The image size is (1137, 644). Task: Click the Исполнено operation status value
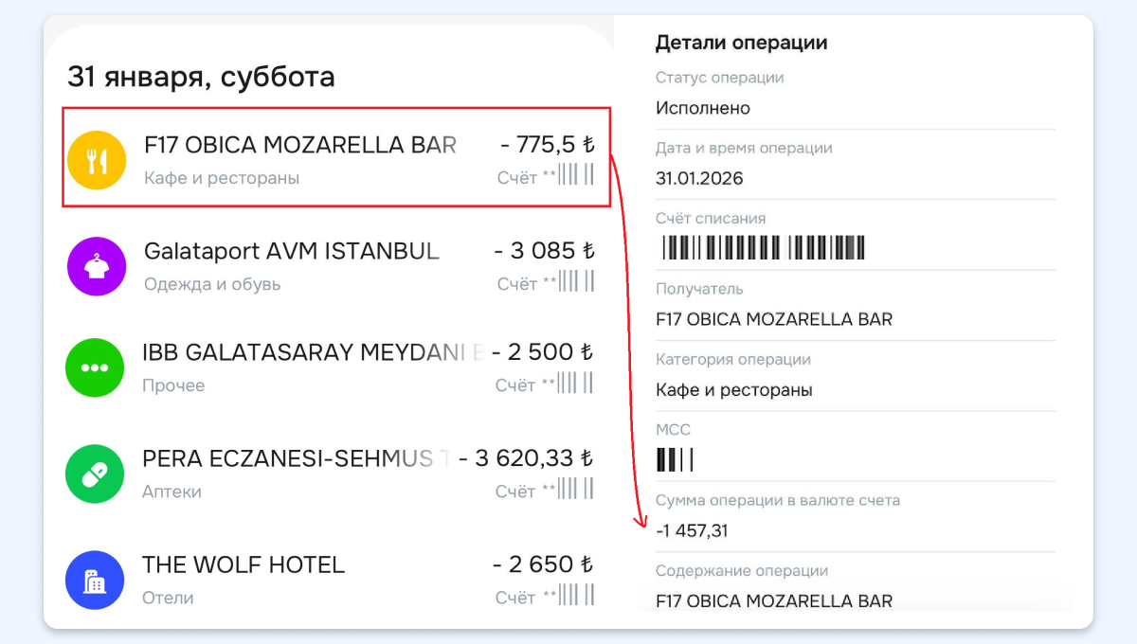click(703, 108)
